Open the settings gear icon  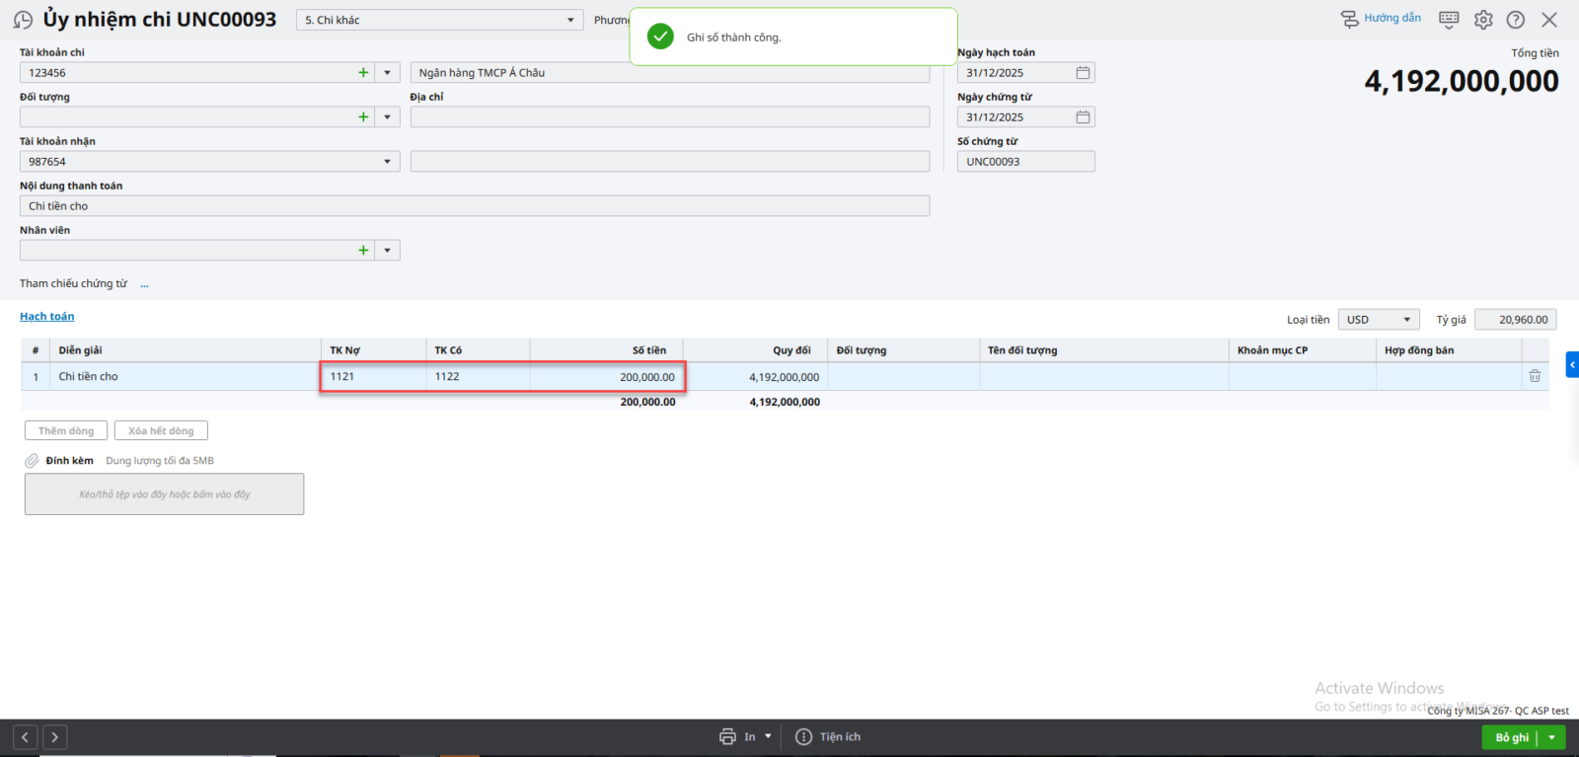1483,20
